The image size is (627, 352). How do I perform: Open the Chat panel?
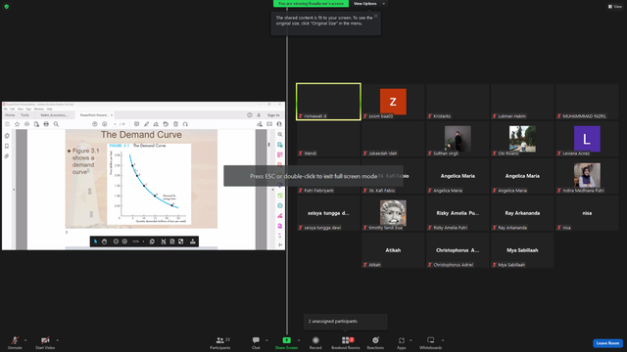(256, 342)
